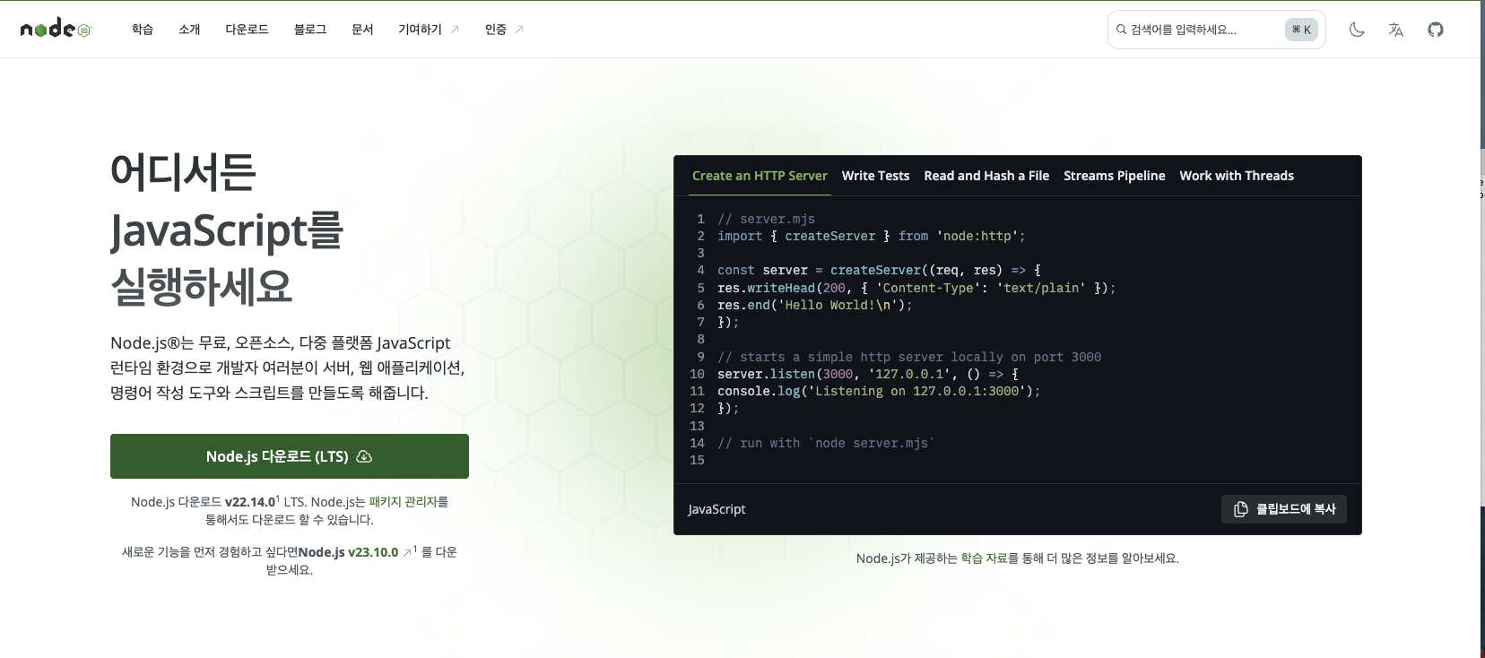Click the 어디서든 JavaScript를 실행하세요 heading
Screen dimensions: 1485x658
[x=227, y=229]
